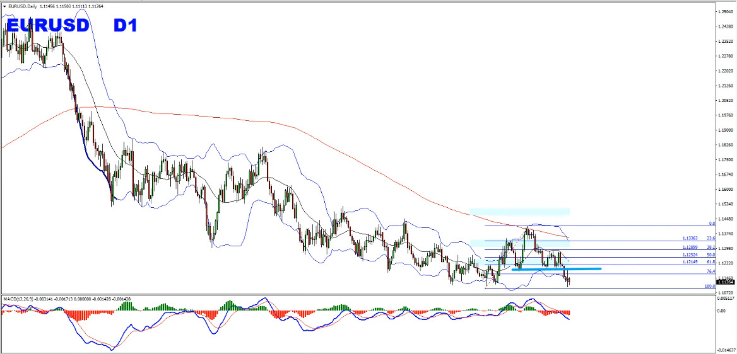This screenshot has height=354, width=737.
Task: Select the topmost light blue rectangle zone
Action: pyautogui.click(x=519, y=212)
